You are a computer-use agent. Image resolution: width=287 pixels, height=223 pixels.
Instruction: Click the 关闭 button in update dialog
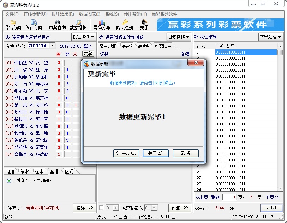(x=155, y=153)
